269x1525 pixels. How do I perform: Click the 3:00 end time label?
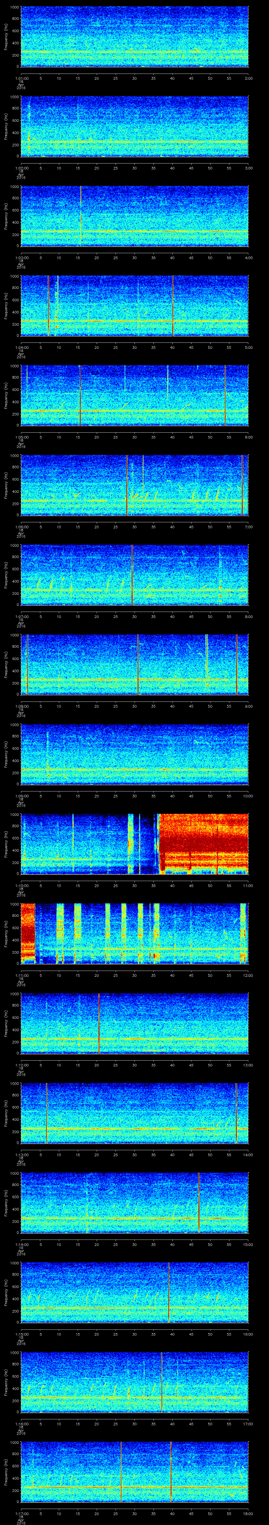point(249,168)
